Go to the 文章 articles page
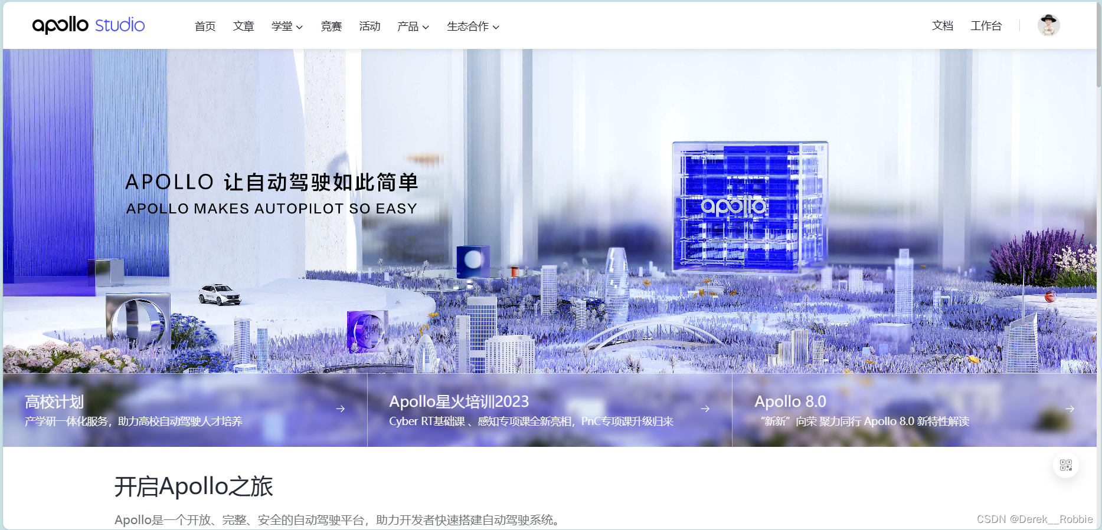1102x530 pixels. 243,27
